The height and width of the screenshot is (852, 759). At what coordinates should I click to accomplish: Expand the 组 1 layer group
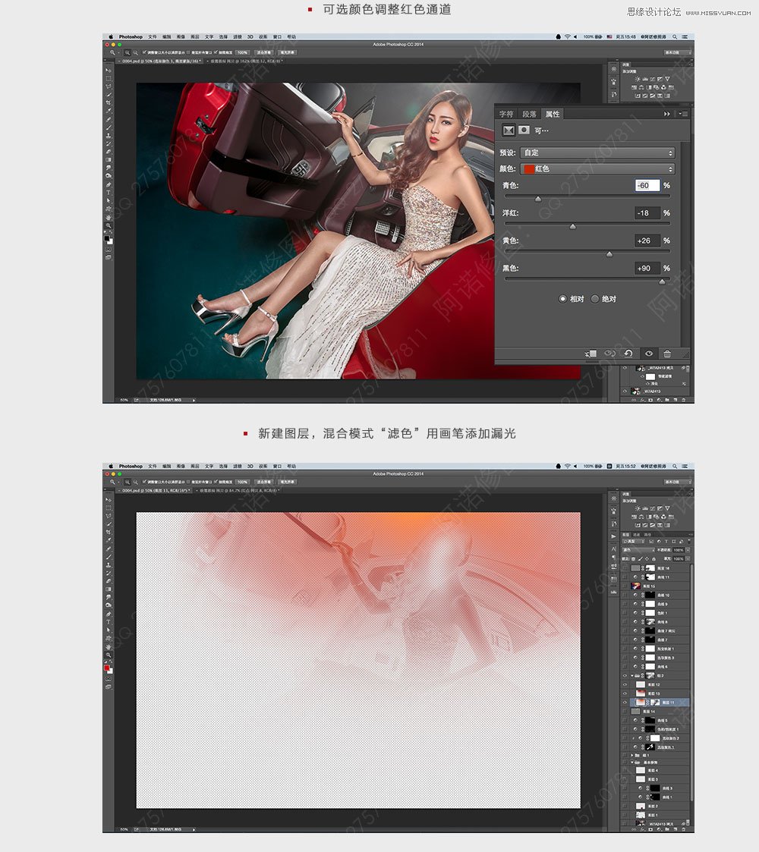[631, 756]
